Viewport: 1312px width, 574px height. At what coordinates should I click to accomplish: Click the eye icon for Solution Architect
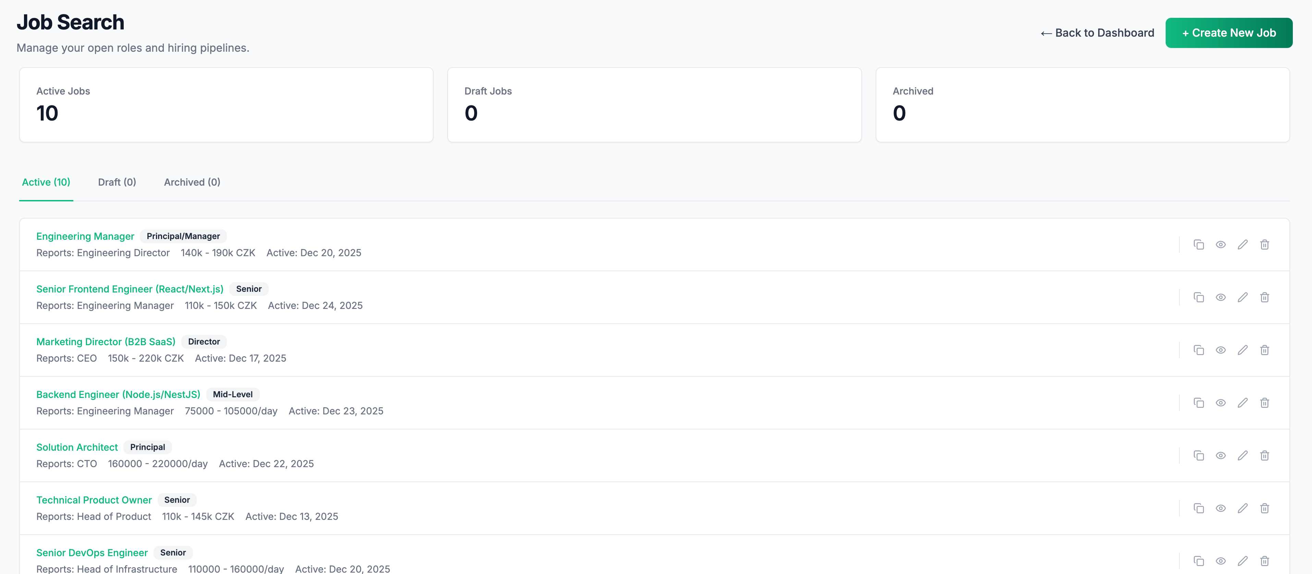click(x=1220, y=456)
